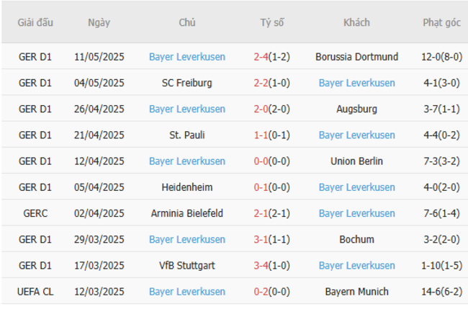The width and height of the screenshot is (468, 309).
Task: Click the 3-4 score of the VfB Stuttgart match
Action: [261, 265]
